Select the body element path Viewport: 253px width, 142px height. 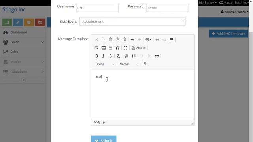[x=97, y=122]
